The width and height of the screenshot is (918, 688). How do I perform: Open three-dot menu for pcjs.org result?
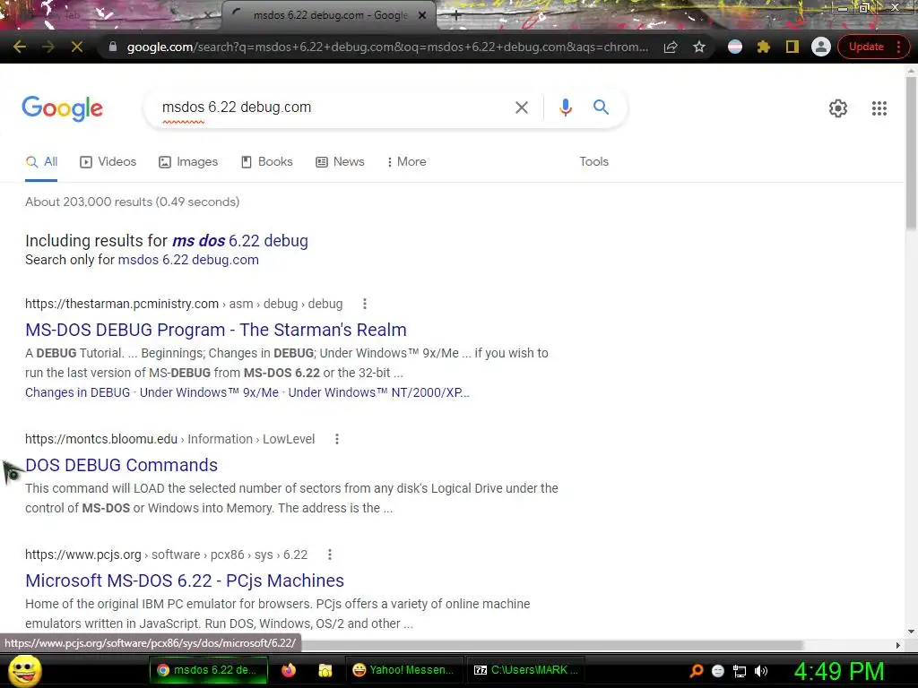click(330, 555)
